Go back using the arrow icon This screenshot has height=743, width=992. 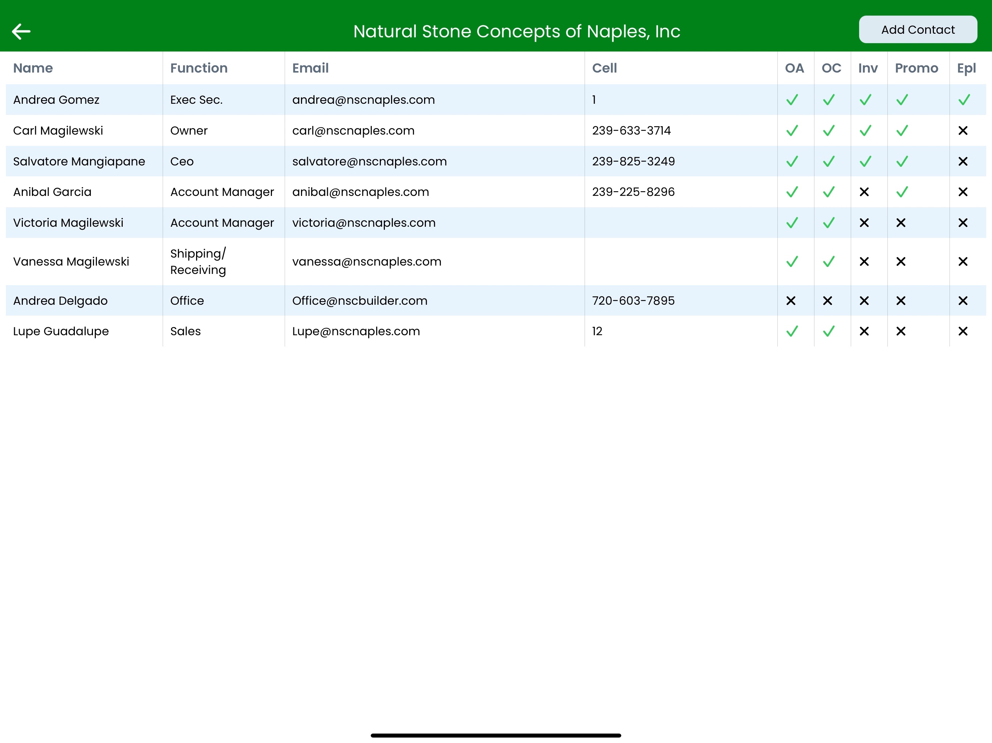21,31
